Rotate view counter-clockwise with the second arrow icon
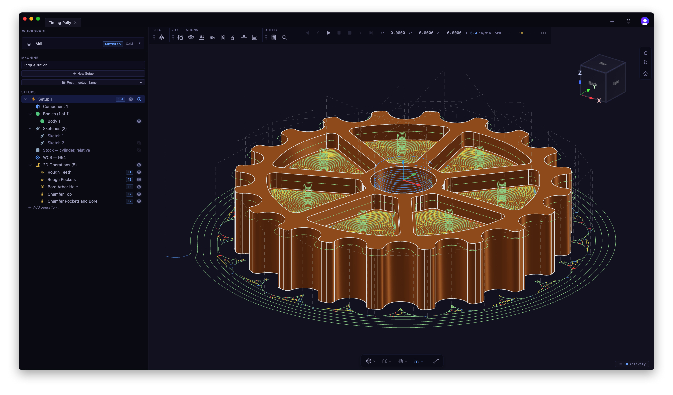The image size is (673, 395). 646,62
